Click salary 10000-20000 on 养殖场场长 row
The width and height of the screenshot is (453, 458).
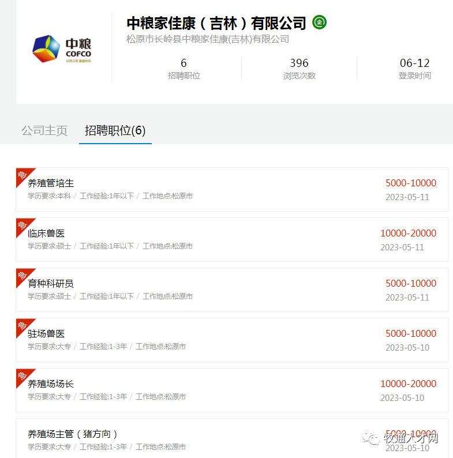point(408,384)
